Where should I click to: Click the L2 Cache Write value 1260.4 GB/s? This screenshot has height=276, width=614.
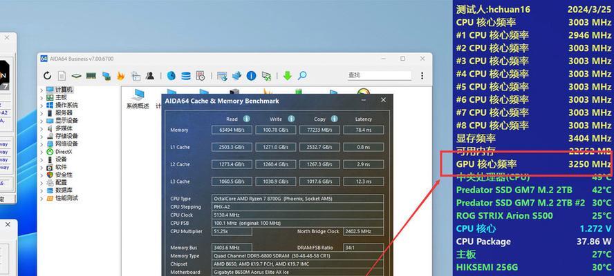(276, 165)
